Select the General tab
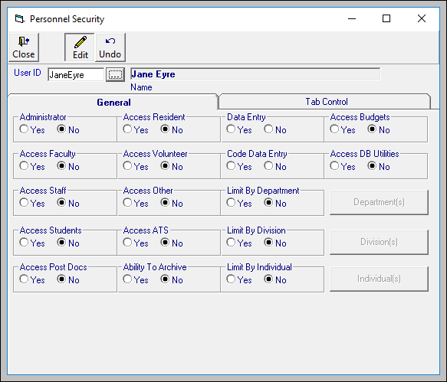The image size is (447, 382). (x=113, y=102)
